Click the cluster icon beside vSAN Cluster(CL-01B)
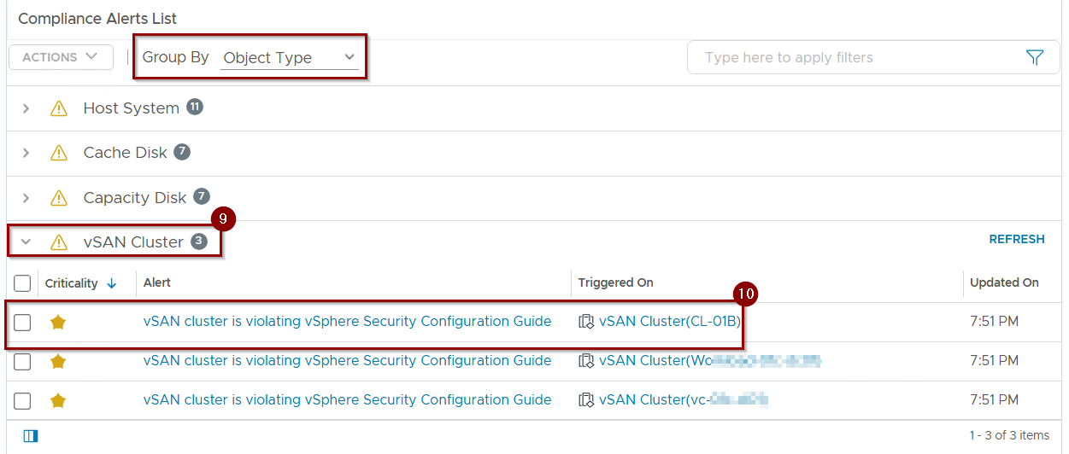Image resolution: width=1069 pixels, height=454 pixels. click(x=585, y=322)
